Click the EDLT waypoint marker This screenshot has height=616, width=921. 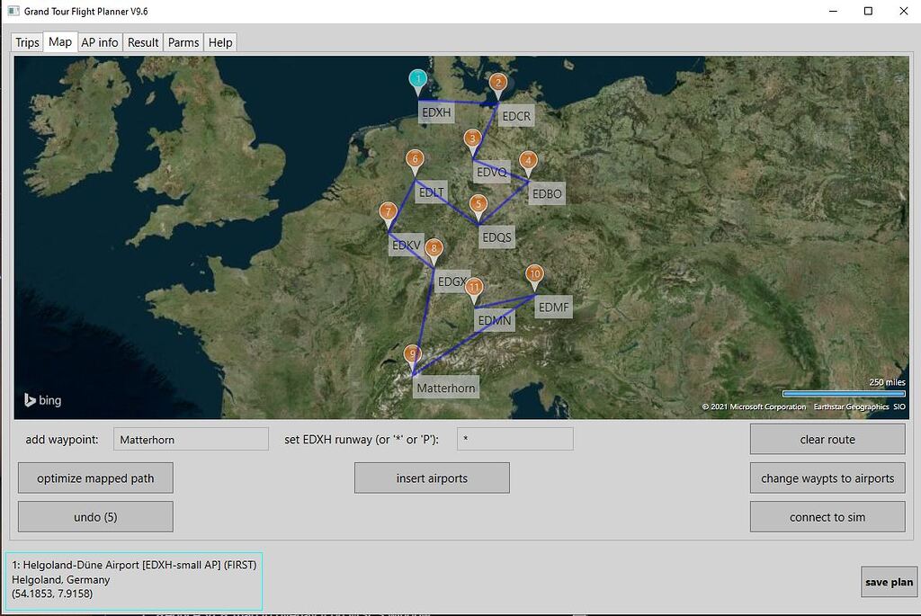click(415, 157)
